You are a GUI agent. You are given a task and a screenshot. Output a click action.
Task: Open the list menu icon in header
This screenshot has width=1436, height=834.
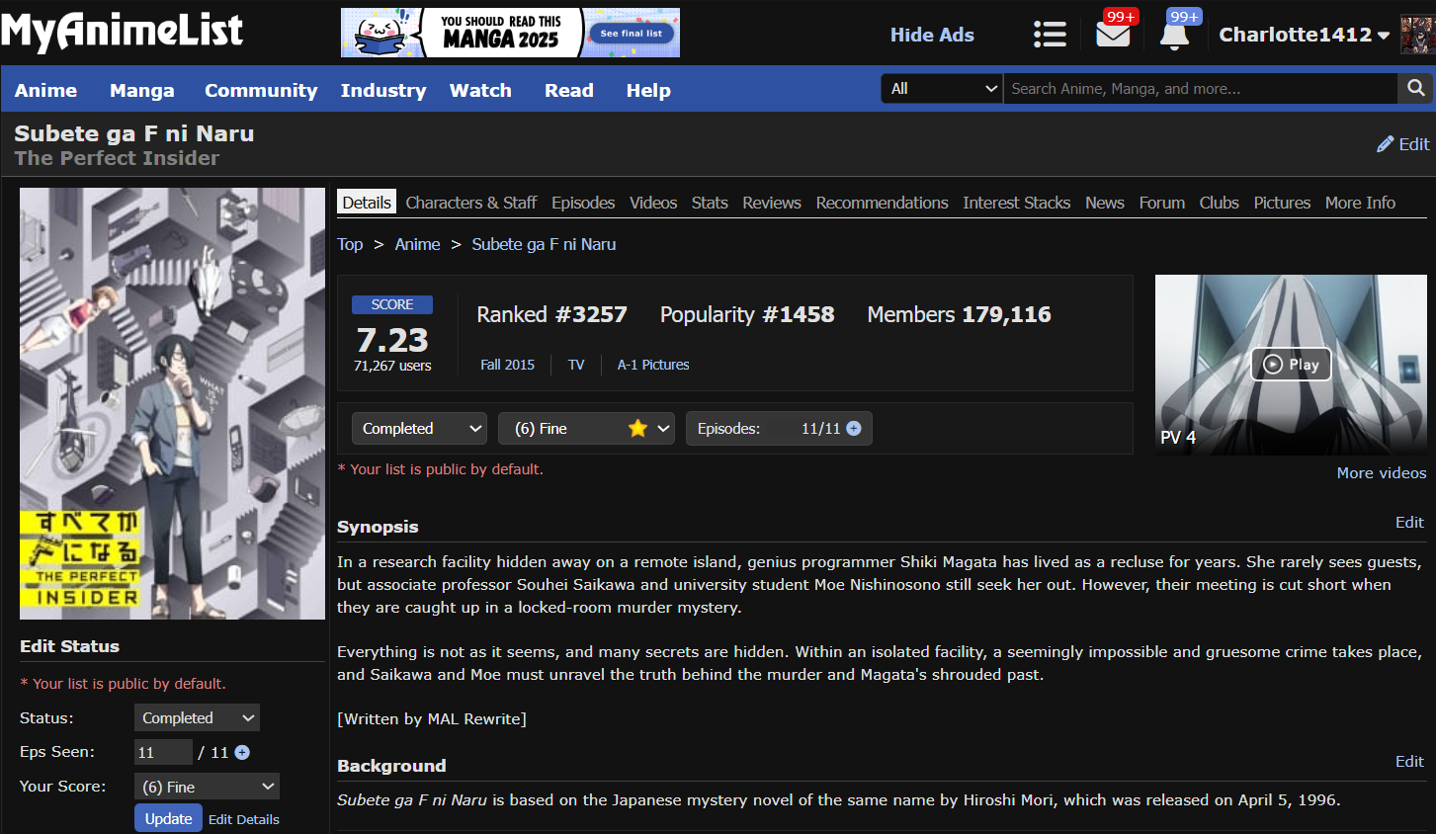point(1049,35)
